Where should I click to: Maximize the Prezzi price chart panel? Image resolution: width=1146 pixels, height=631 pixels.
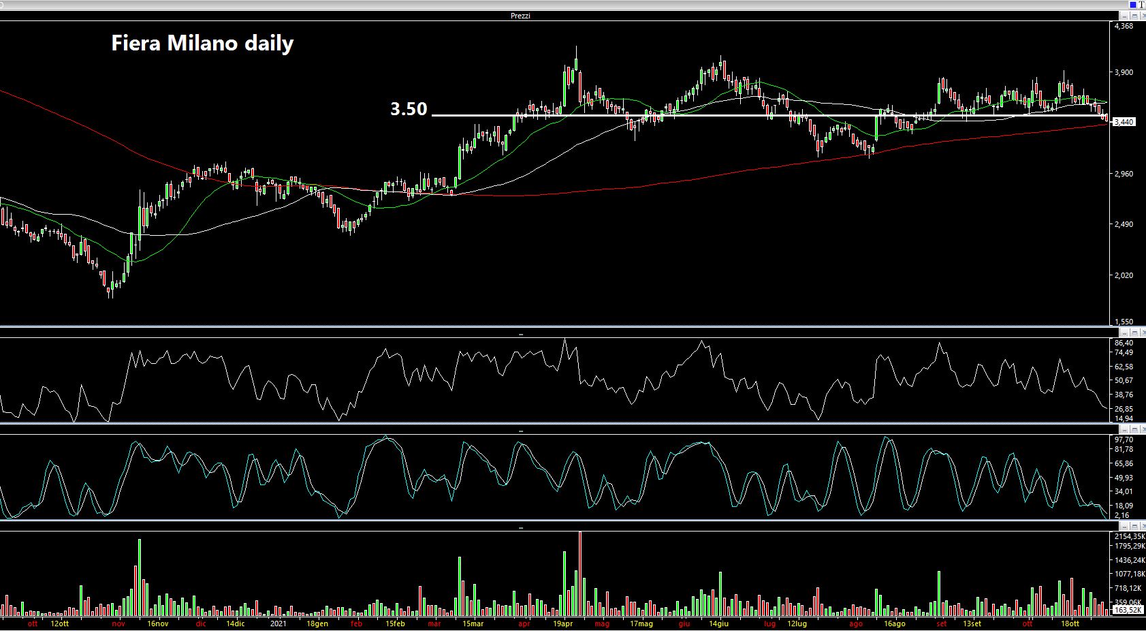(x=1134, y=16)
